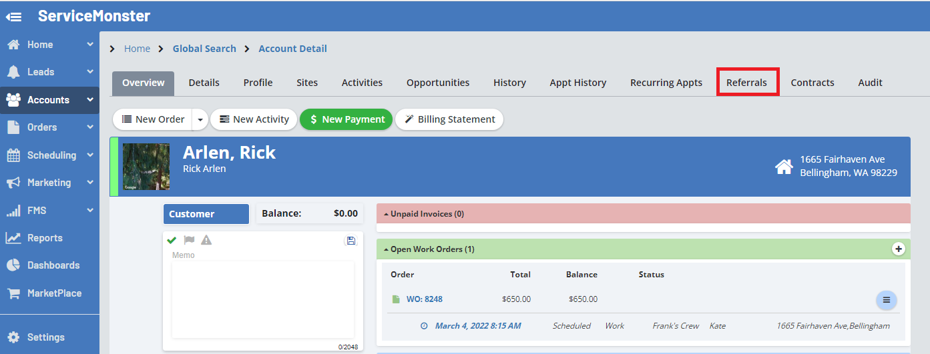Click the green document icon beside WO: 8248
The height and width of the screenshot is (354, 930).
click(x=396, y=299)
